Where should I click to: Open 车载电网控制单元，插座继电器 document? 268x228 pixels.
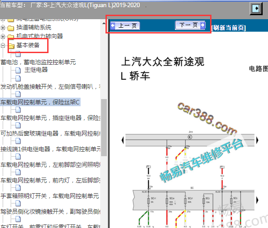[x=50, y=118]
